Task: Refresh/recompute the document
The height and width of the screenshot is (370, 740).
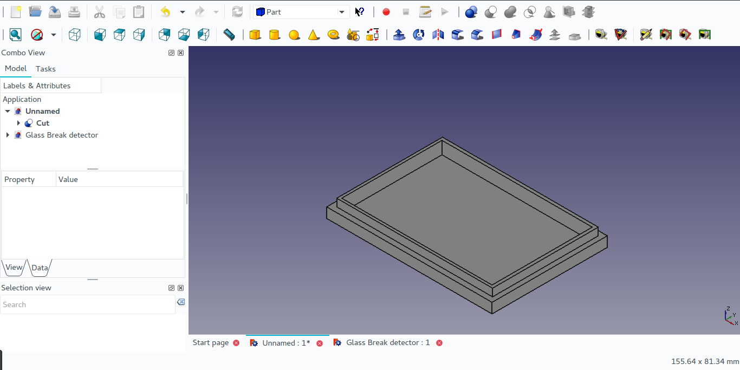Action: click(237, 12)
